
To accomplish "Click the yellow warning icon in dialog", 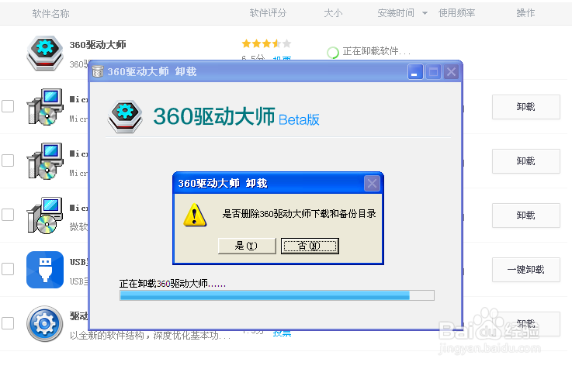I will point(195,215).
